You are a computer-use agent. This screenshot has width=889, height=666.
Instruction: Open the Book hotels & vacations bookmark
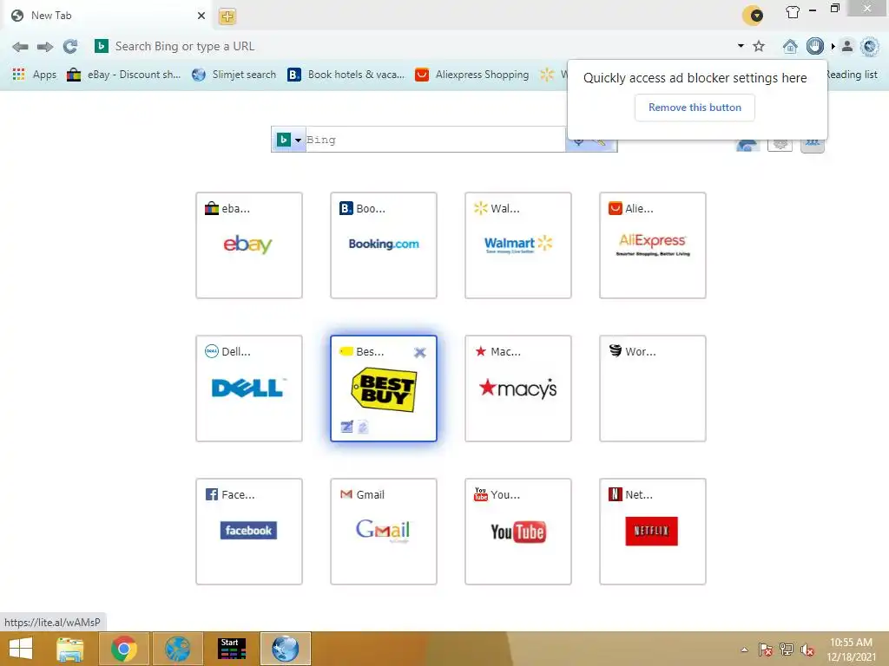(x=346, y=75)
